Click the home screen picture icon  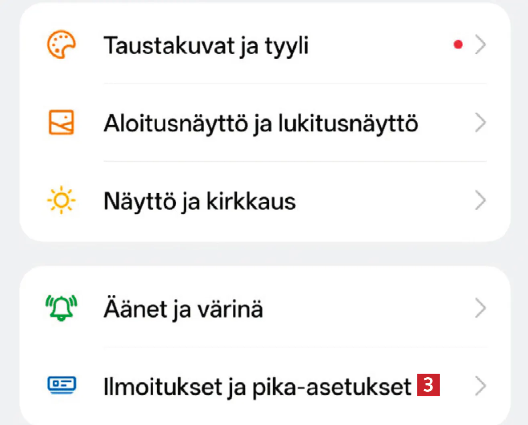click(x=61, y=122)
